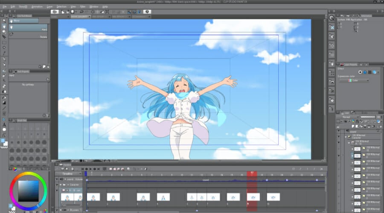Adjust the layer opacity slider
Viewport: 384px width, 213px height.
[368, 117]
